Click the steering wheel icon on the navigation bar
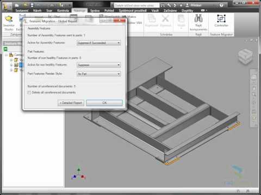 click(x=254, y=77)
